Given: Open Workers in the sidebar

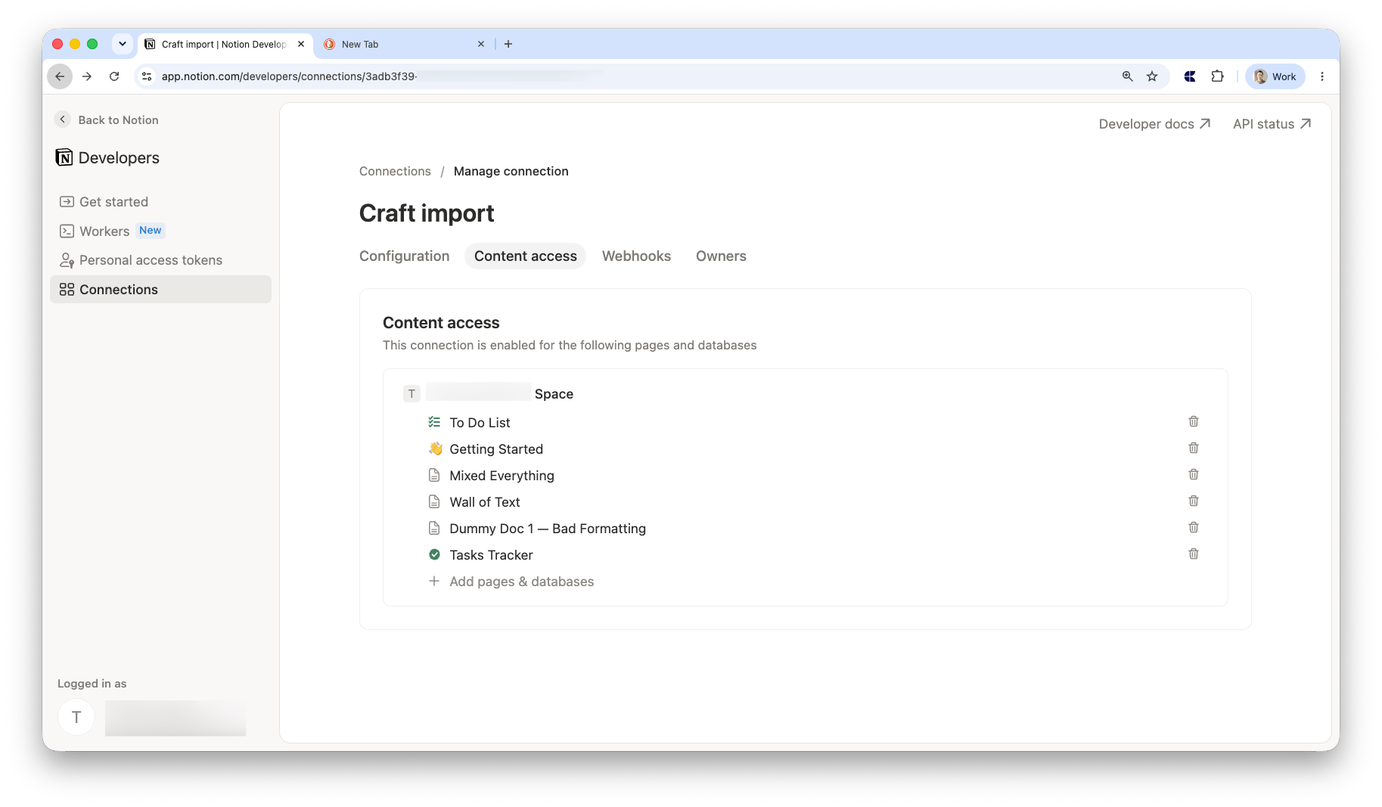Looking at the screenshot, I should coord(160,231).
